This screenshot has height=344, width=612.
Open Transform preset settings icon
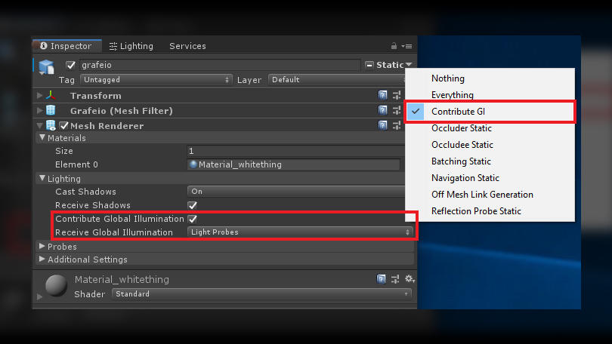point(397,95)
